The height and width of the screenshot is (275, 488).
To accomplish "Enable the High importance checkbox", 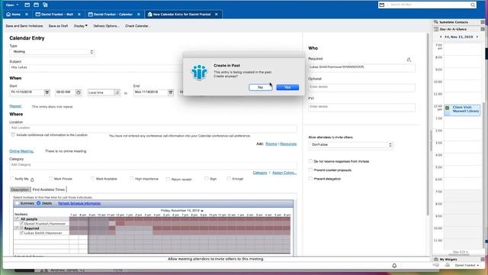I will click(131, 179).
